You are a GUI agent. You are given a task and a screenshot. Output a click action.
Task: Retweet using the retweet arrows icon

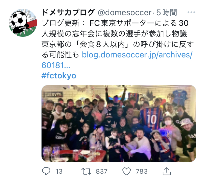(86, 171)
